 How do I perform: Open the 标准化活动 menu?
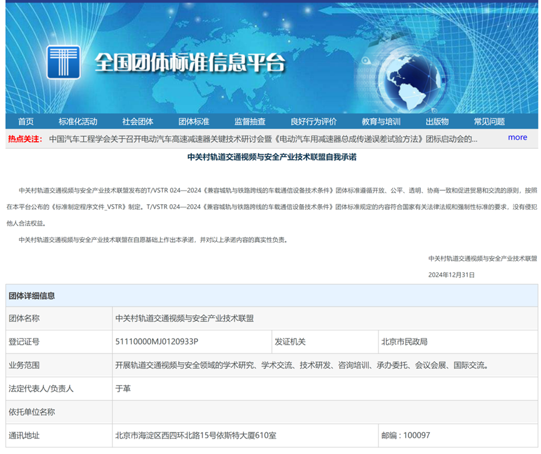[78, 121]
